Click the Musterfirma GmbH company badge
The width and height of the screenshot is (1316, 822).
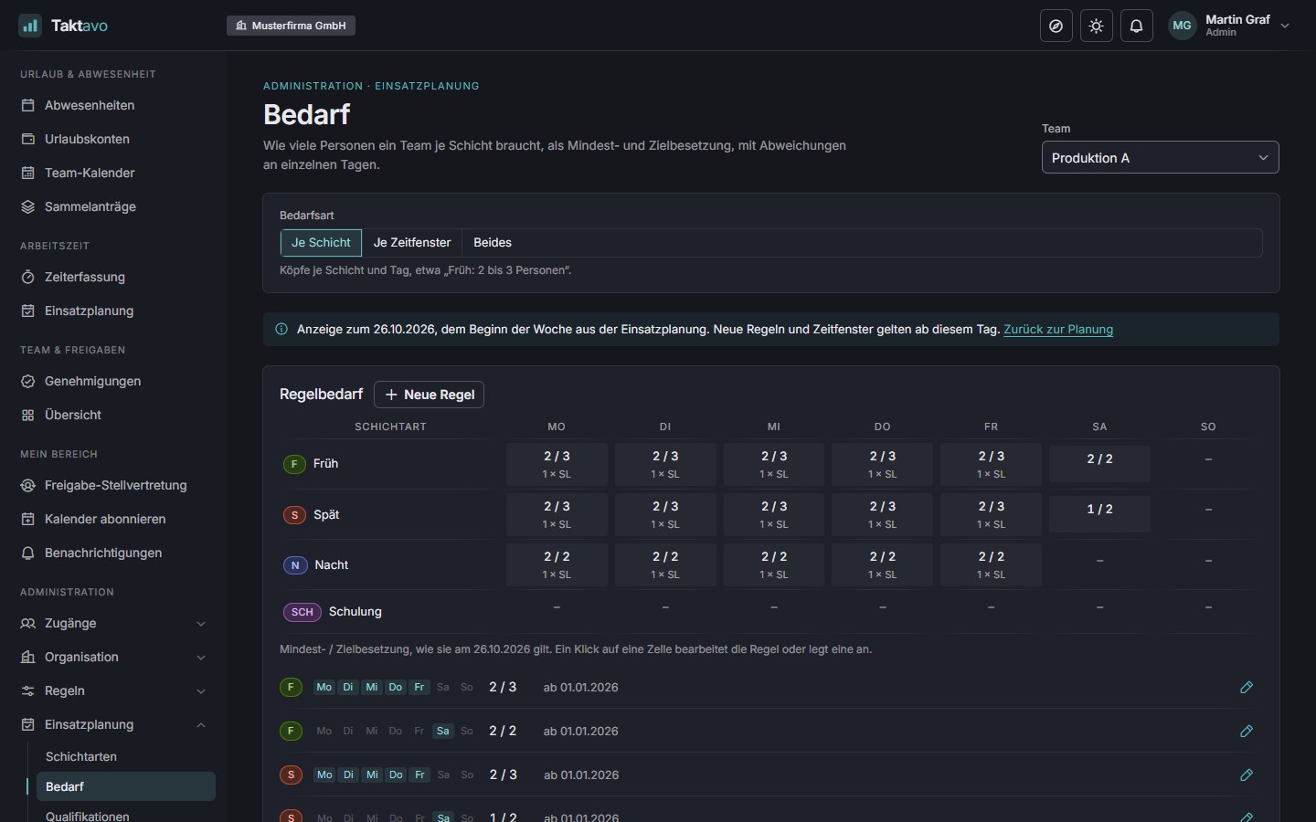point(291,26)
